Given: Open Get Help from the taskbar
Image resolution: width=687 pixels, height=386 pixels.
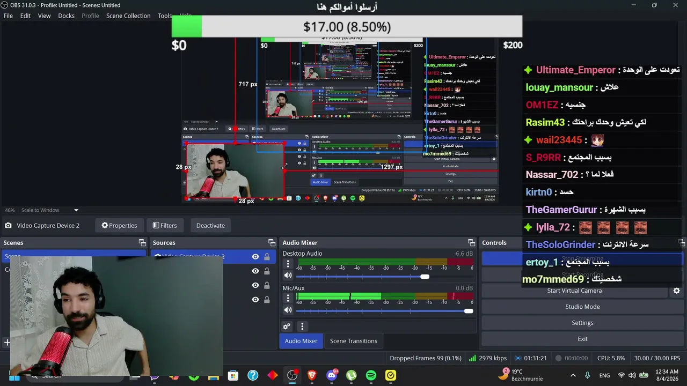Looking at the screenshot, I should coord(253,375).
